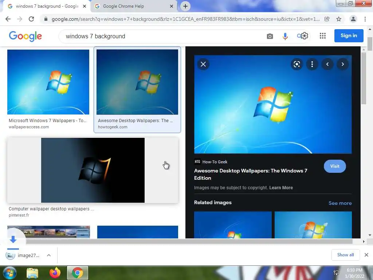Click Sign in button
The width and height of the screenshot is (373, 280).
349,36
